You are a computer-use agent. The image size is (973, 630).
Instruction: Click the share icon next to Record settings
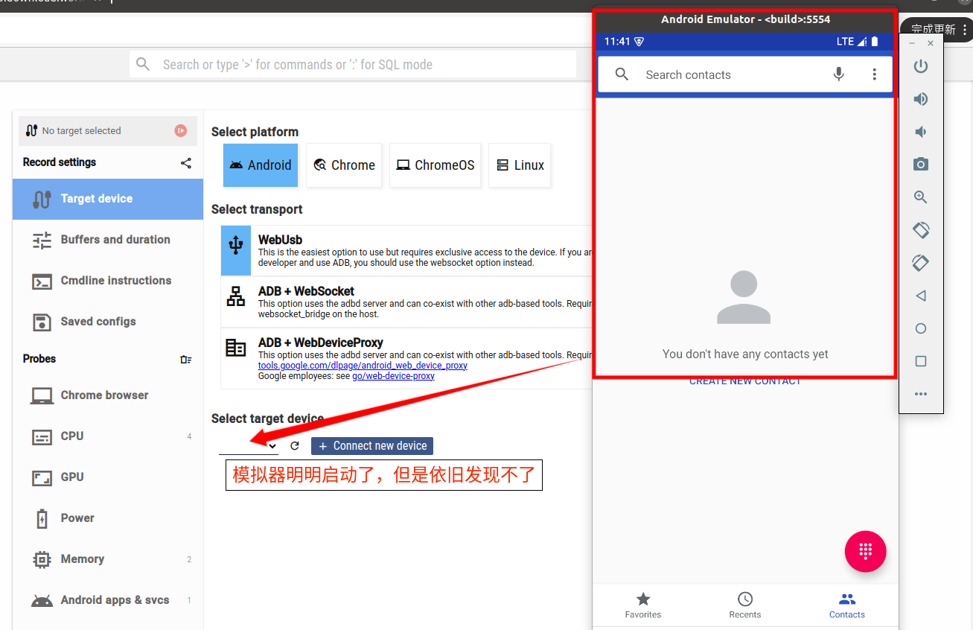click(x=186, y=163)
